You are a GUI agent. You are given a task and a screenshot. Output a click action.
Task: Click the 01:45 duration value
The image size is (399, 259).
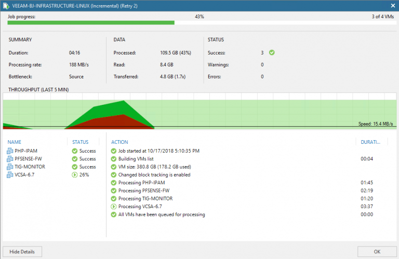[367, 183]
